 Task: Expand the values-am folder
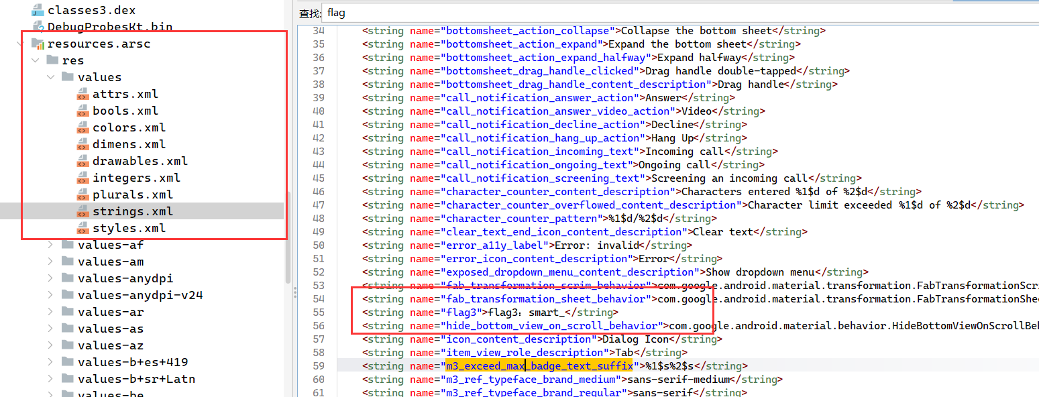[x=50, y=262]
